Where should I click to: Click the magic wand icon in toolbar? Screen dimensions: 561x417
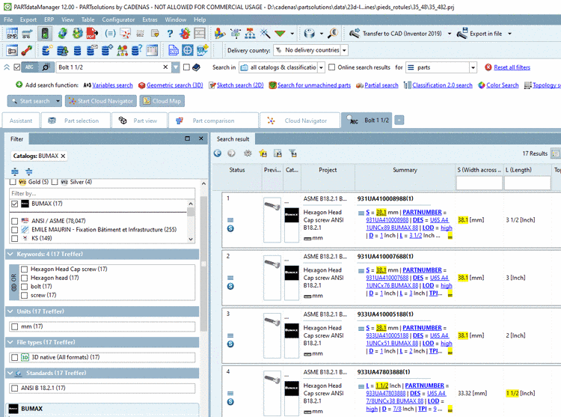[265, 34]
